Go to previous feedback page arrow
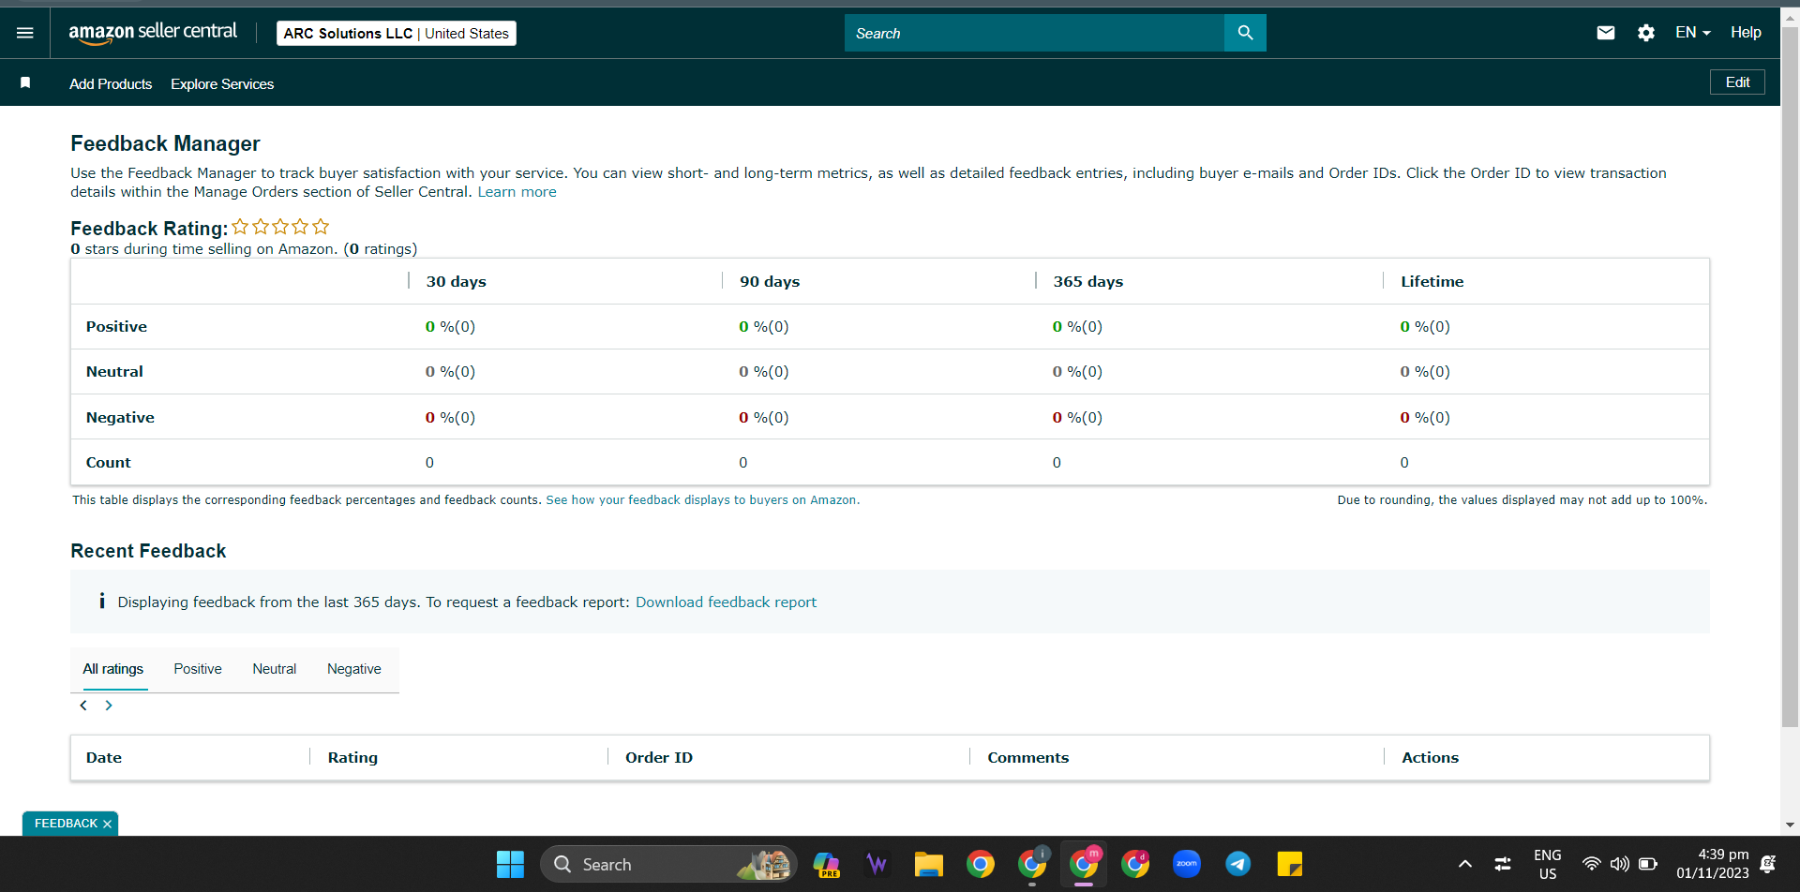Image resolution: width=1800 pixels, height=892 pixels. [x=83, y=706]
